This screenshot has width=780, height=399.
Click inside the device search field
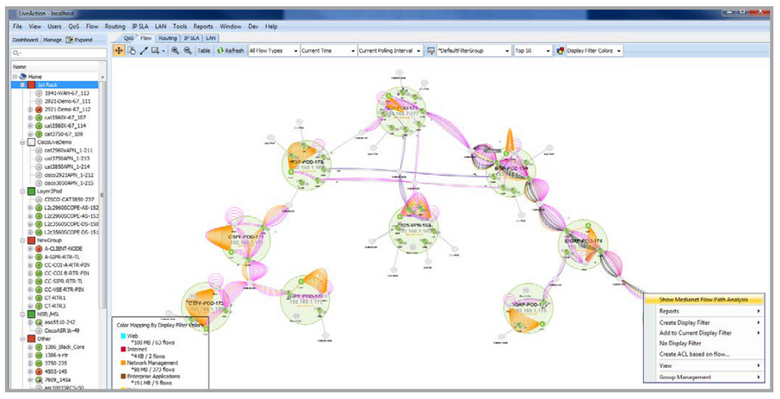[x=59, y=53]
